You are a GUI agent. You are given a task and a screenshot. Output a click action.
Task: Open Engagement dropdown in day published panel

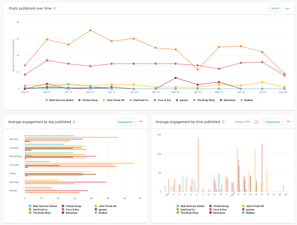[125, 122]
